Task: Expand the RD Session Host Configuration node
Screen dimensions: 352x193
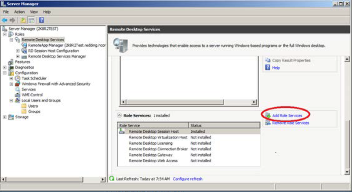Action: point(18,51)
